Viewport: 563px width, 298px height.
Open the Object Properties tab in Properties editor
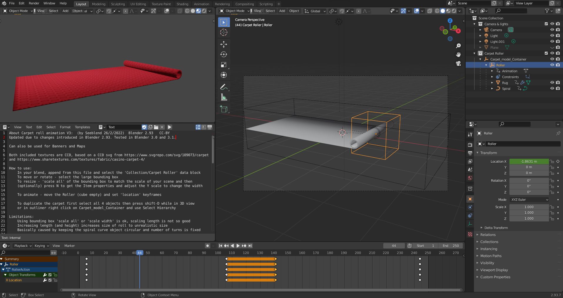(470, 199)
